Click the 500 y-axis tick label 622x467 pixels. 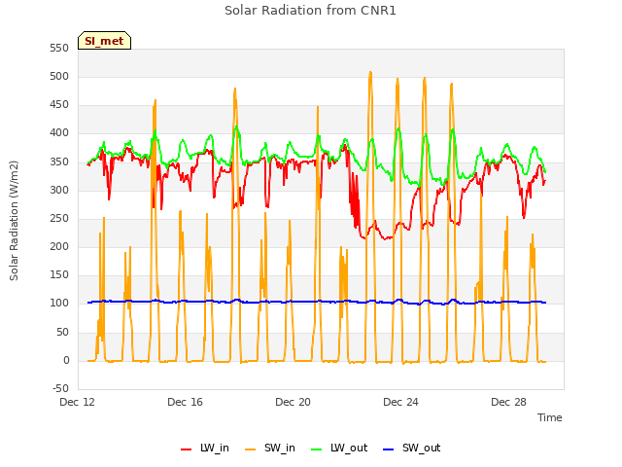[59, 76]
